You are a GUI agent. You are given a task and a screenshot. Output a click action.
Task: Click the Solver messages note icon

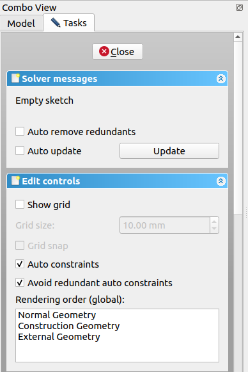15,78
